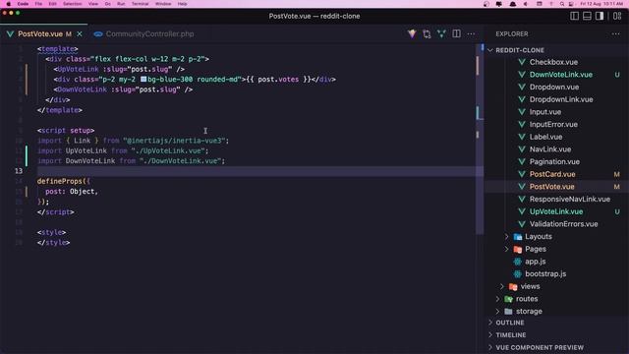Click the green Vue split editors icon

441,34
